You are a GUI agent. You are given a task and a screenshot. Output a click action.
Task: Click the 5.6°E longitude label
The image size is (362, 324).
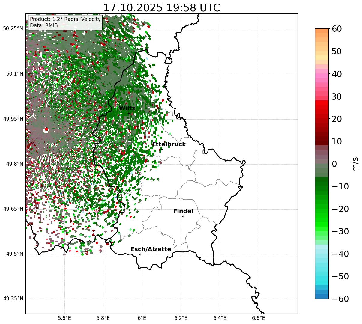64,318
